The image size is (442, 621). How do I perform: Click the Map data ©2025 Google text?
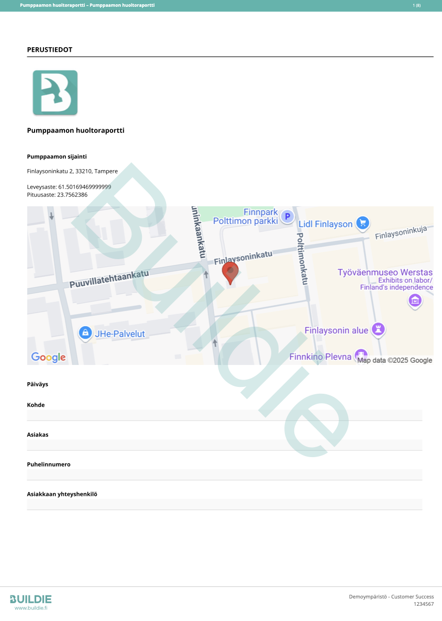click(395, 360)
